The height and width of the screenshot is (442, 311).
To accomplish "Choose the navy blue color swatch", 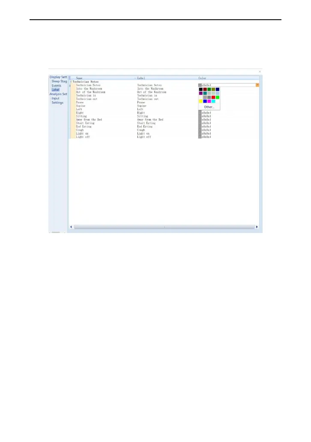I will 217,90.
